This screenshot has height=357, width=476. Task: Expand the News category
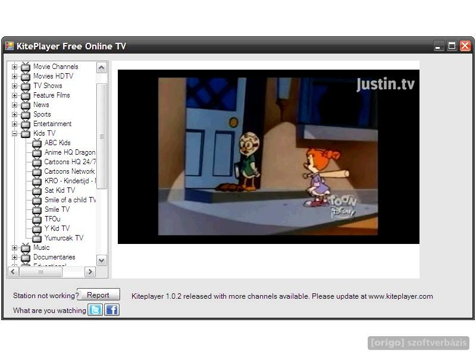click(x=14, y=105)
